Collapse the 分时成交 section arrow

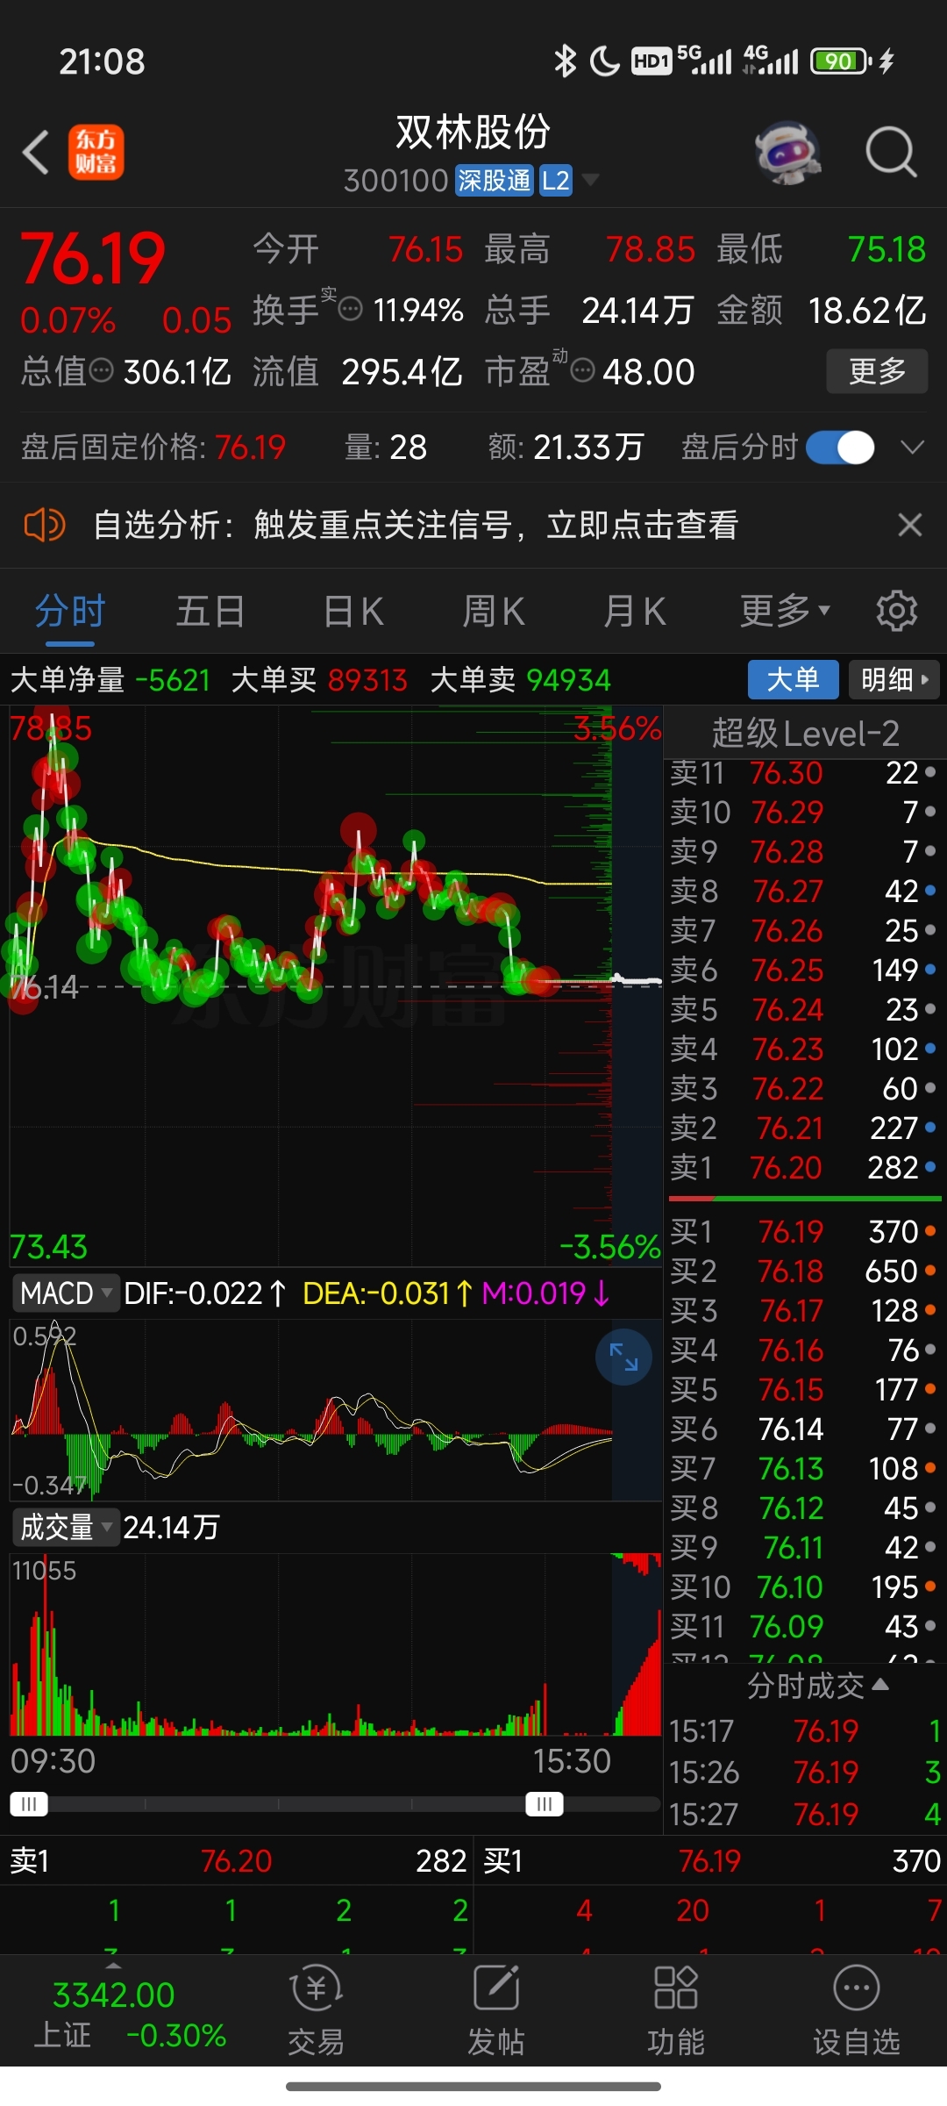tap(880, 1685)
